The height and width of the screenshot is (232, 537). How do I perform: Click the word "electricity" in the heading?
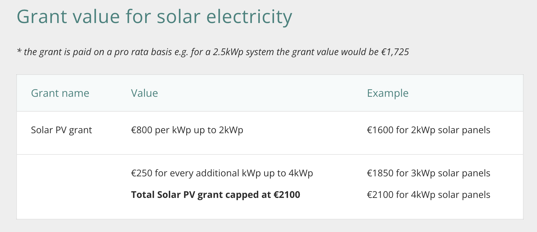click(249, 17)
